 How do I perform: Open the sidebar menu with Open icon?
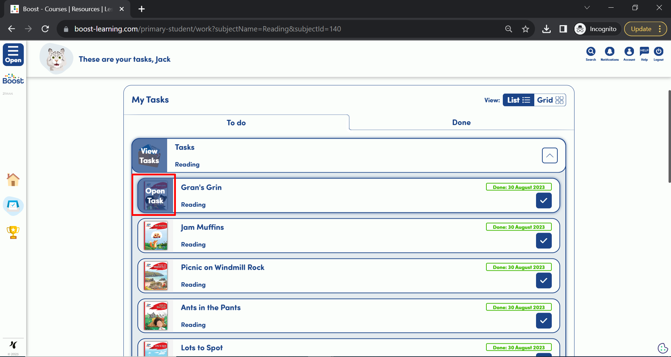click(13, 54)
